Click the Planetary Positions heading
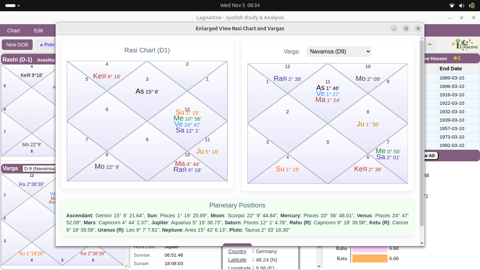The image size is (480, 270). click(x=238, y=205)
